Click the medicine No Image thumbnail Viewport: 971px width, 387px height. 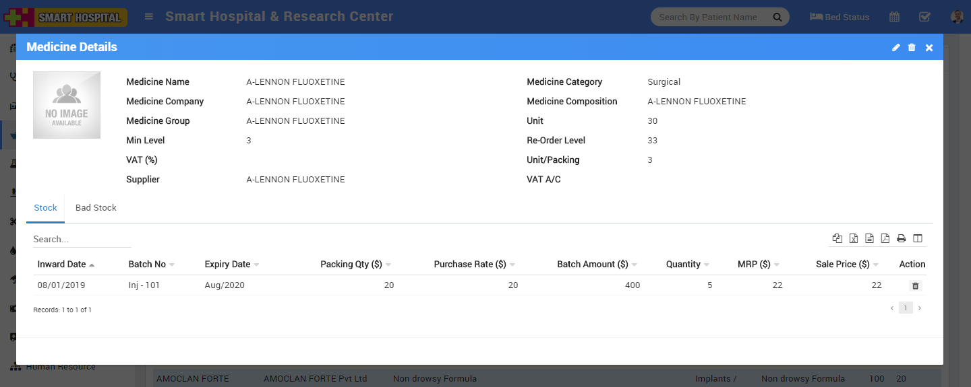point(67,105)
